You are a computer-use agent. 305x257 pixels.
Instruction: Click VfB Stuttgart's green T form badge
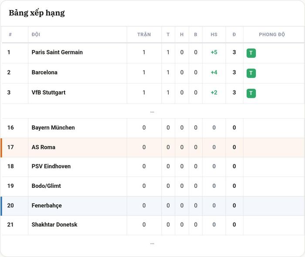tap(251, 93)
